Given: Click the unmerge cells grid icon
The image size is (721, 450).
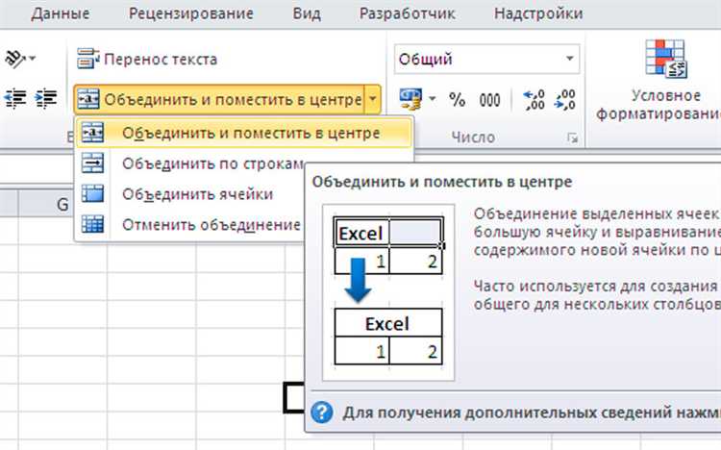Looking at the screenshot, I should pyautogui.click(x=92, y=224).
